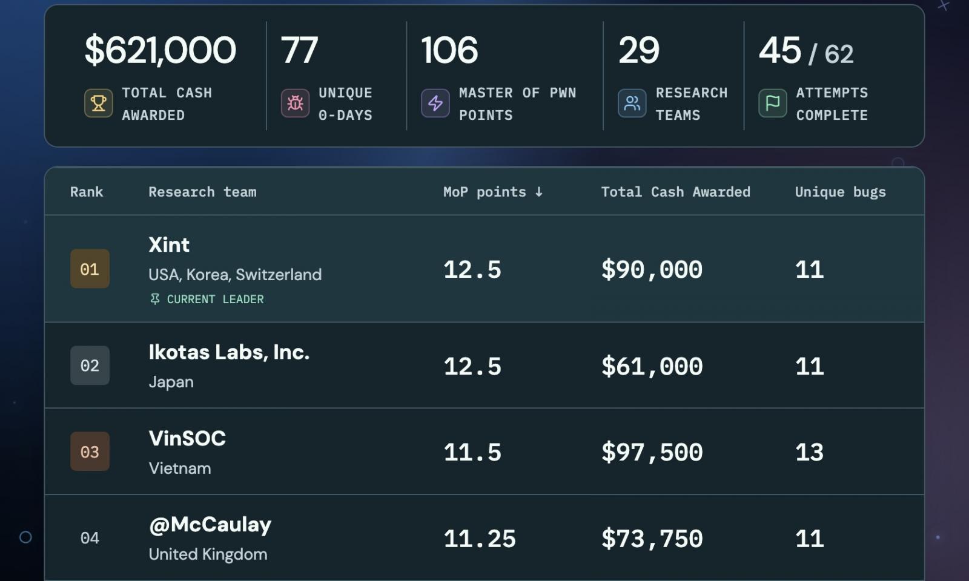Click the MoP points sort arrow
969x581 pixels.
pyautogui.click(x=538, y=192)
